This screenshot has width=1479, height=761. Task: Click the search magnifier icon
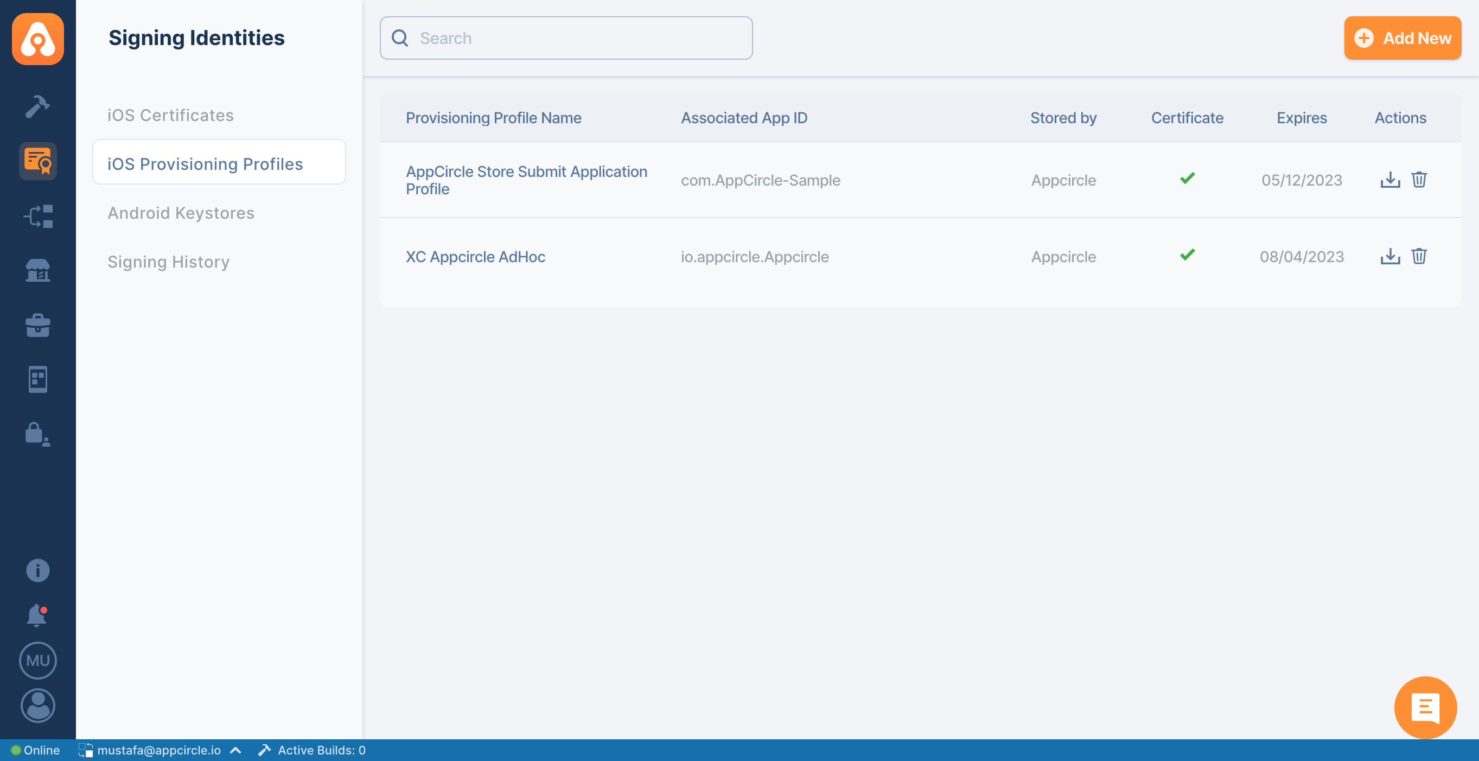[400, 38]
